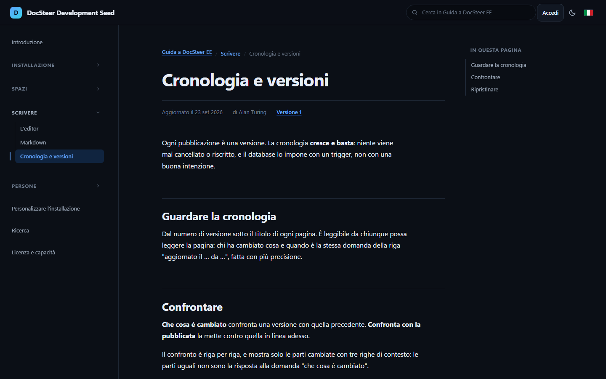Click the Accedi login button
Screen dimensions: 606x379
point(550,13)
